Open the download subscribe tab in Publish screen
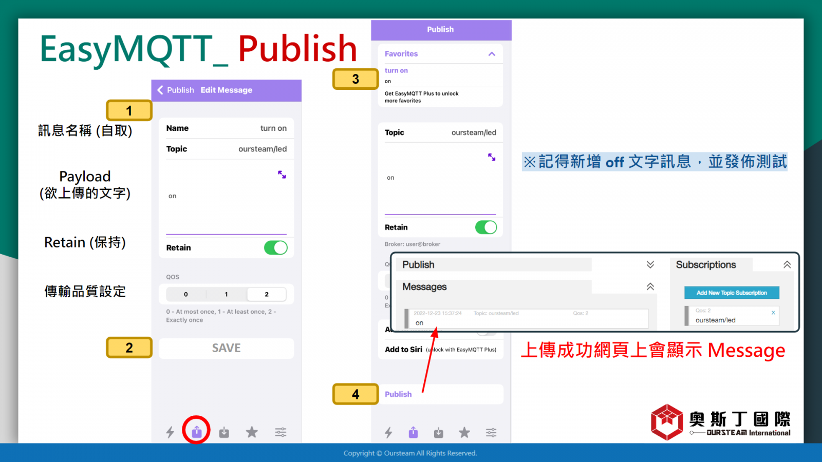 click(x=438, y=433)
